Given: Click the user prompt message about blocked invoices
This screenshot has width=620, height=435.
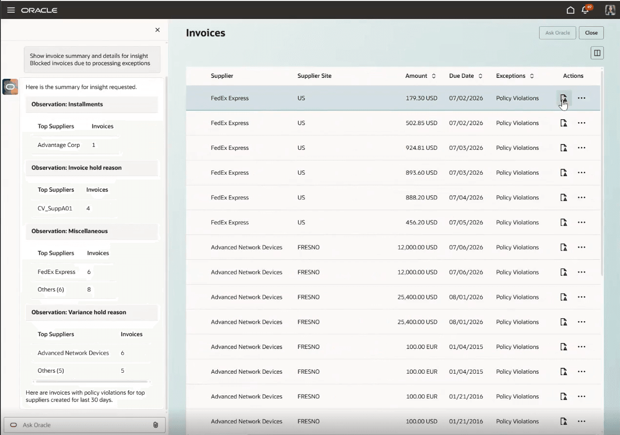Looking at the screenshot, I should (x=92, y=59).
